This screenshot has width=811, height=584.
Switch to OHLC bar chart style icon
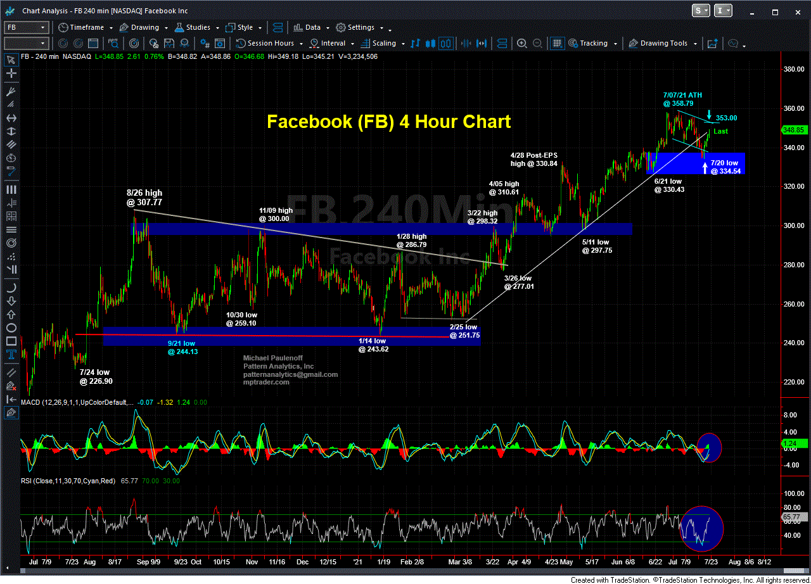(415, 44)
